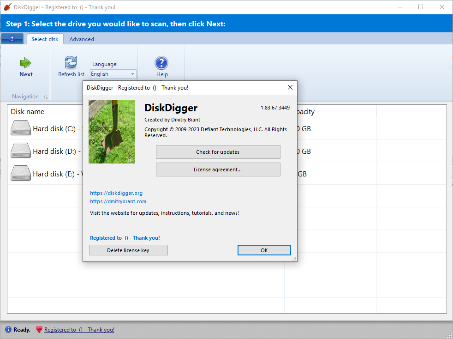Open Help with the blue question mark icon
The image size is (453, 339).
[161, 63]
